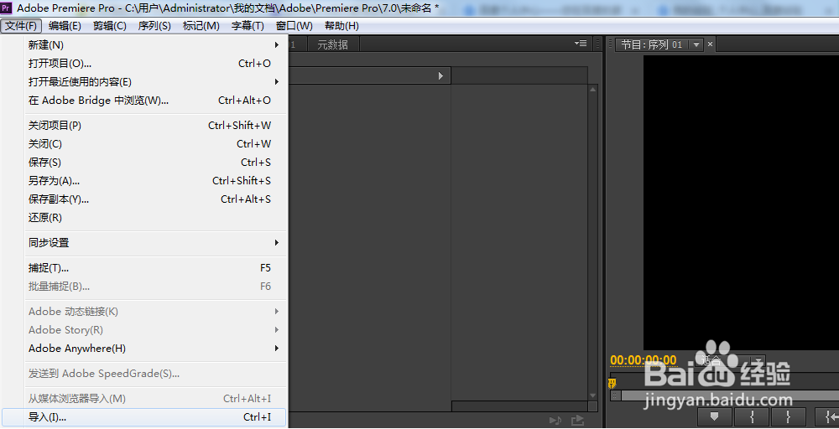The image size is (839, 429).
Task: Select 另存为(A)... menu entry
Action: (x=155, y=181)
